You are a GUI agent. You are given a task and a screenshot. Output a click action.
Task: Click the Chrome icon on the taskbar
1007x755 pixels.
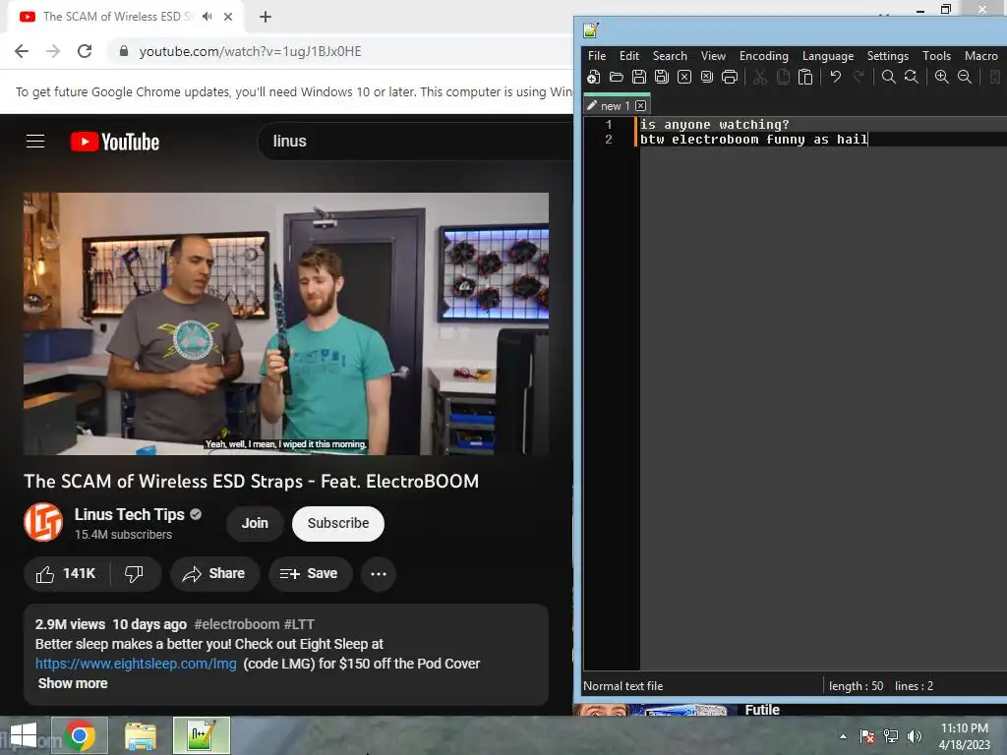click(x=81, y=735)
